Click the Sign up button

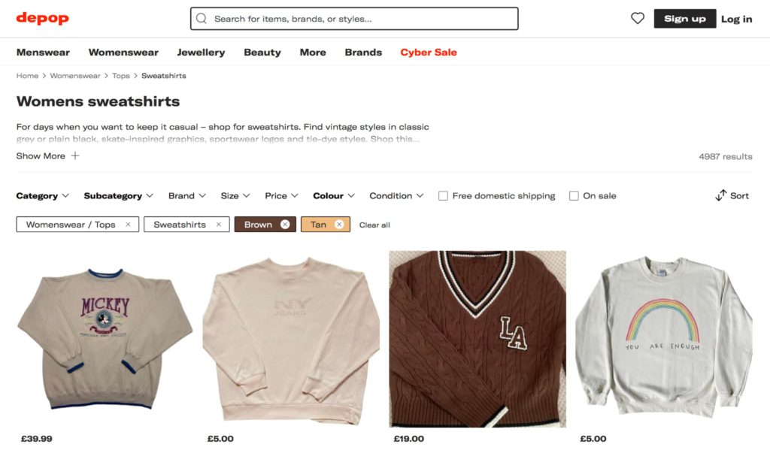[684, 18]
